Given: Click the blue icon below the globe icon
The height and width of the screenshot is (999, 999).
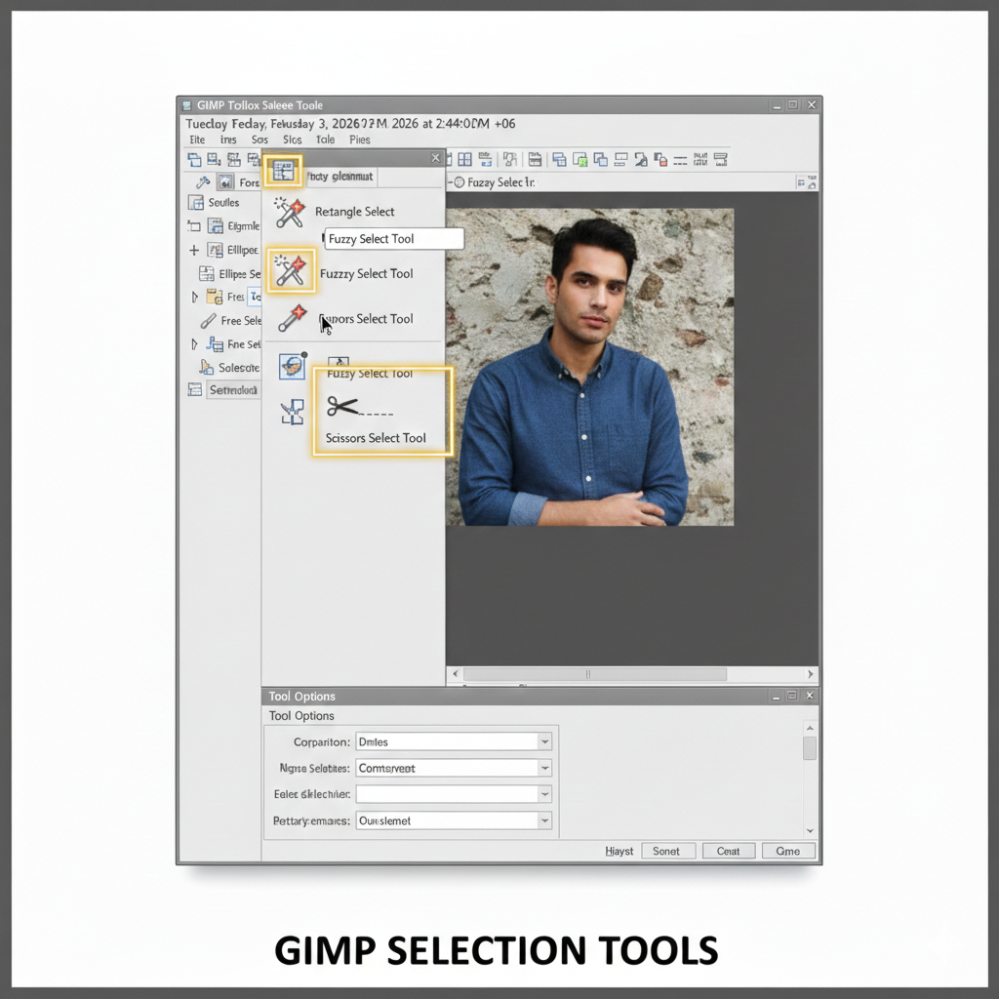Looking at the screenshot, I should (293, 413).
